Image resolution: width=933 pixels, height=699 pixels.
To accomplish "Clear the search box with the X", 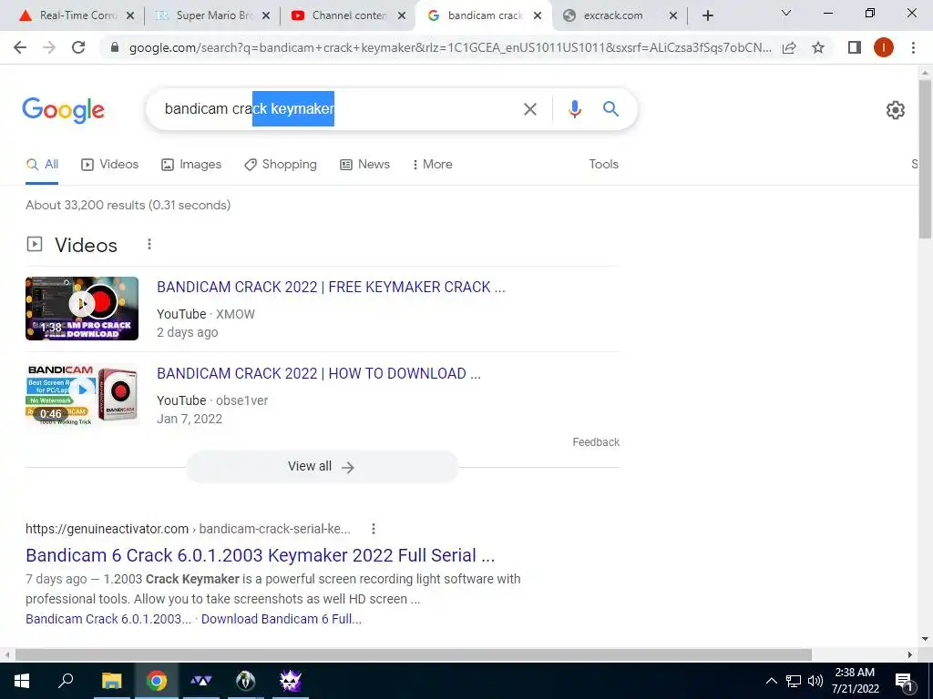I will (x=530, y=109).
